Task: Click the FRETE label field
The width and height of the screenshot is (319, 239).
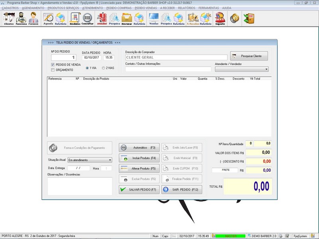Action: pos(224,170)
